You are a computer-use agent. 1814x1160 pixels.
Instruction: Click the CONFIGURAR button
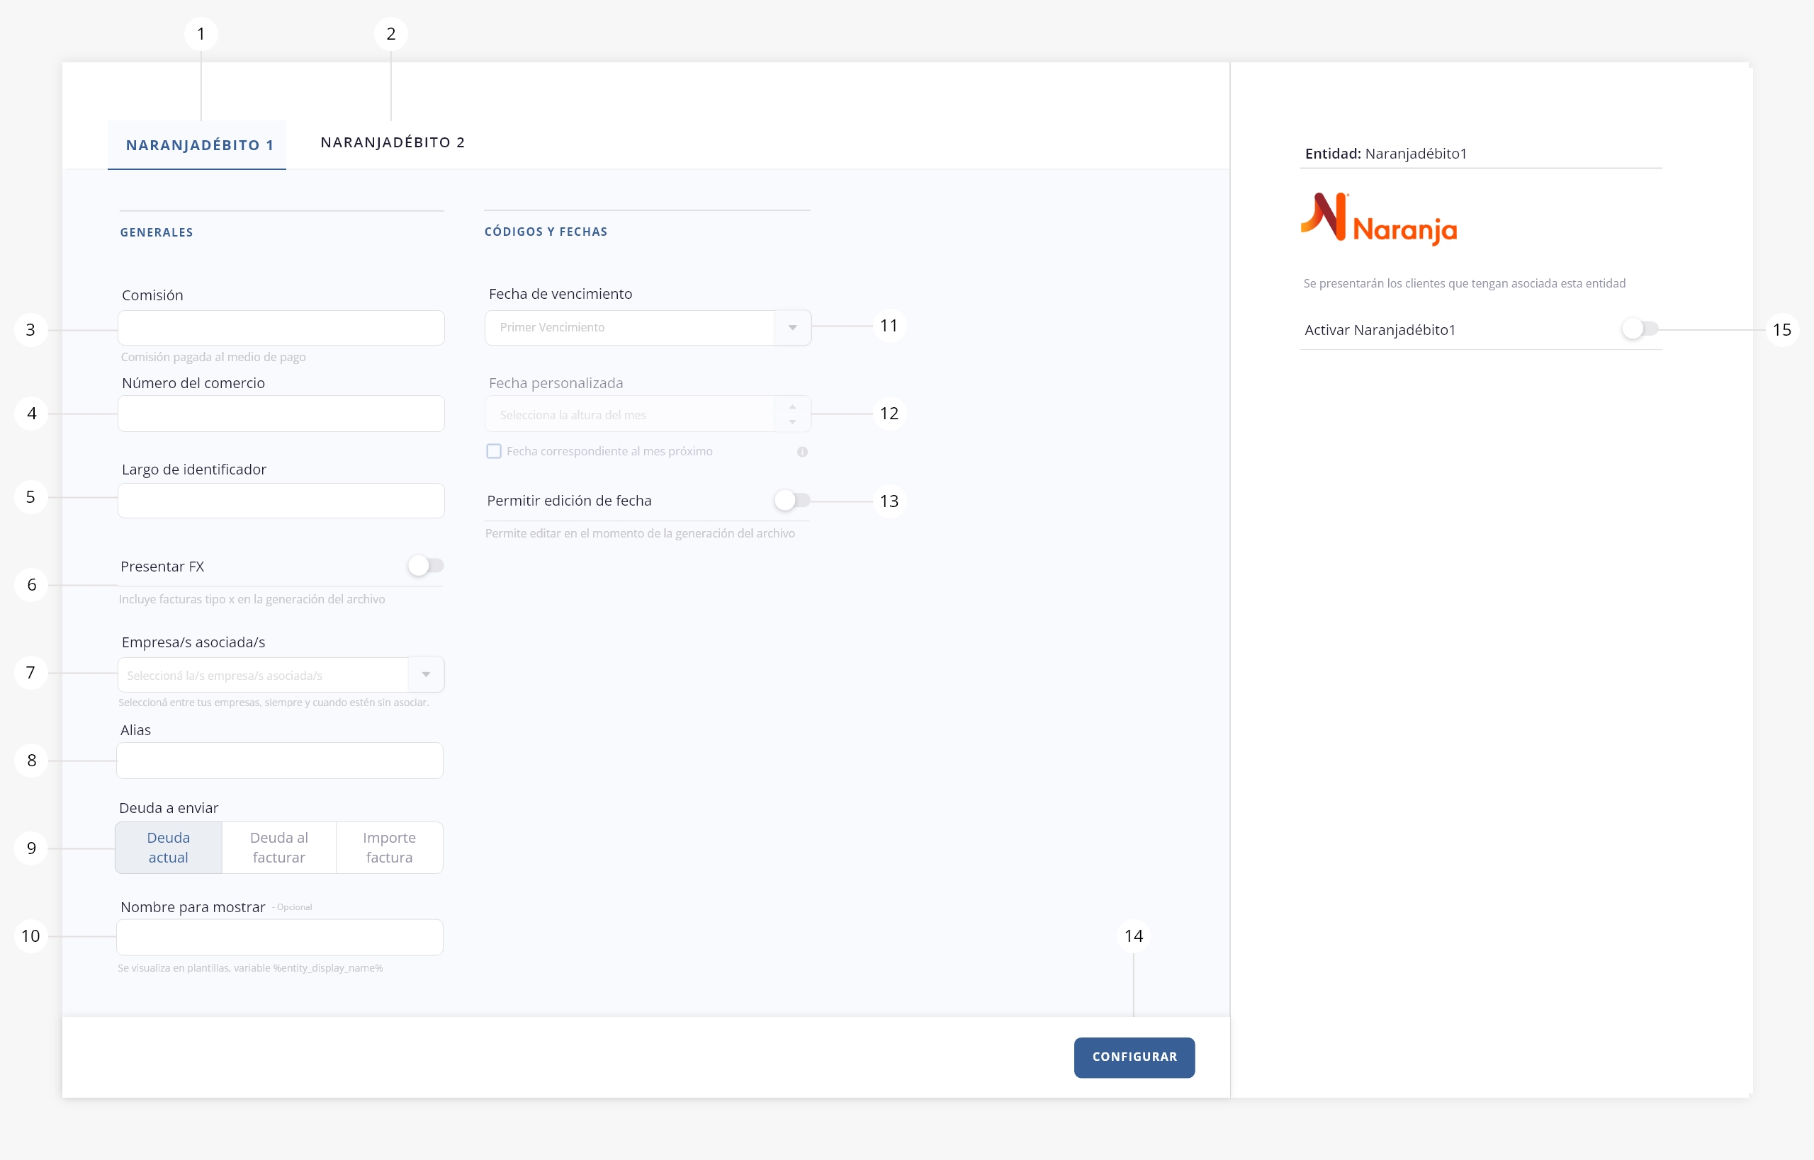pyautogui.click(x=1134, y=1057)
